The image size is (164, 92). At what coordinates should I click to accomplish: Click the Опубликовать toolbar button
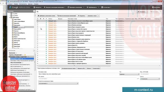pos(92,7)
